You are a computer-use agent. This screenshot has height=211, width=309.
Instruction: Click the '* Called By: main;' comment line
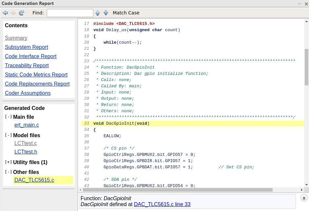(x=119, y=86)
